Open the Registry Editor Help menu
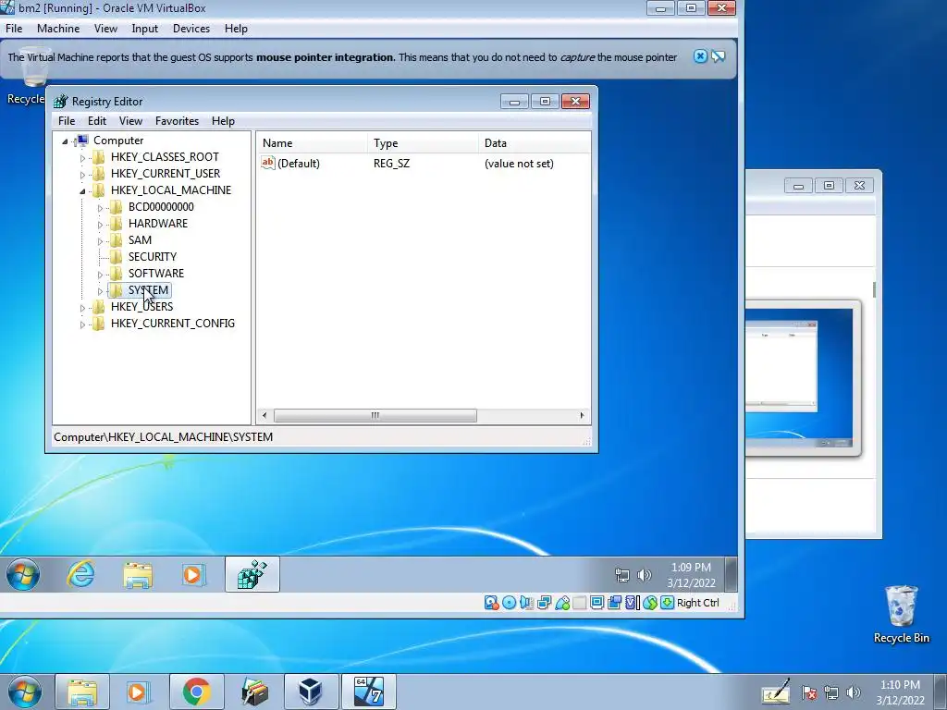Viewport: 947px width, 710px height. (x=223, y=121)
